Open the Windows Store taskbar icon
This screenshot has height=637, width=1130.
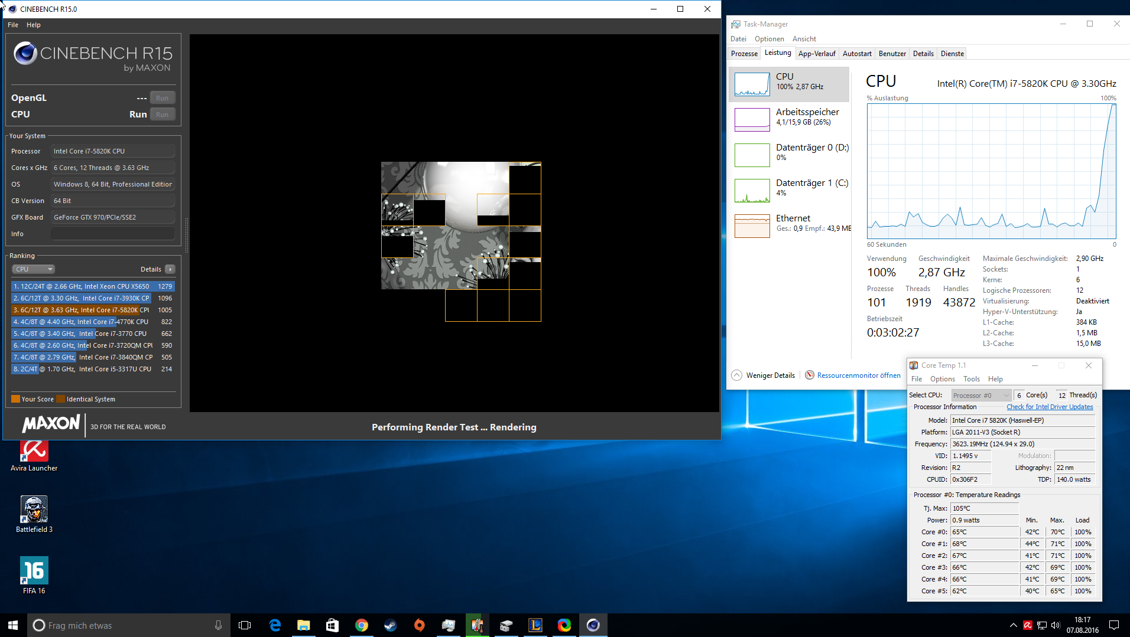(332, 625)
